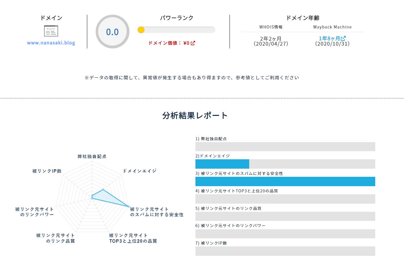Click the 0.0 power rank circle
This screenshot has width=404, height=263.
(112, 32)
